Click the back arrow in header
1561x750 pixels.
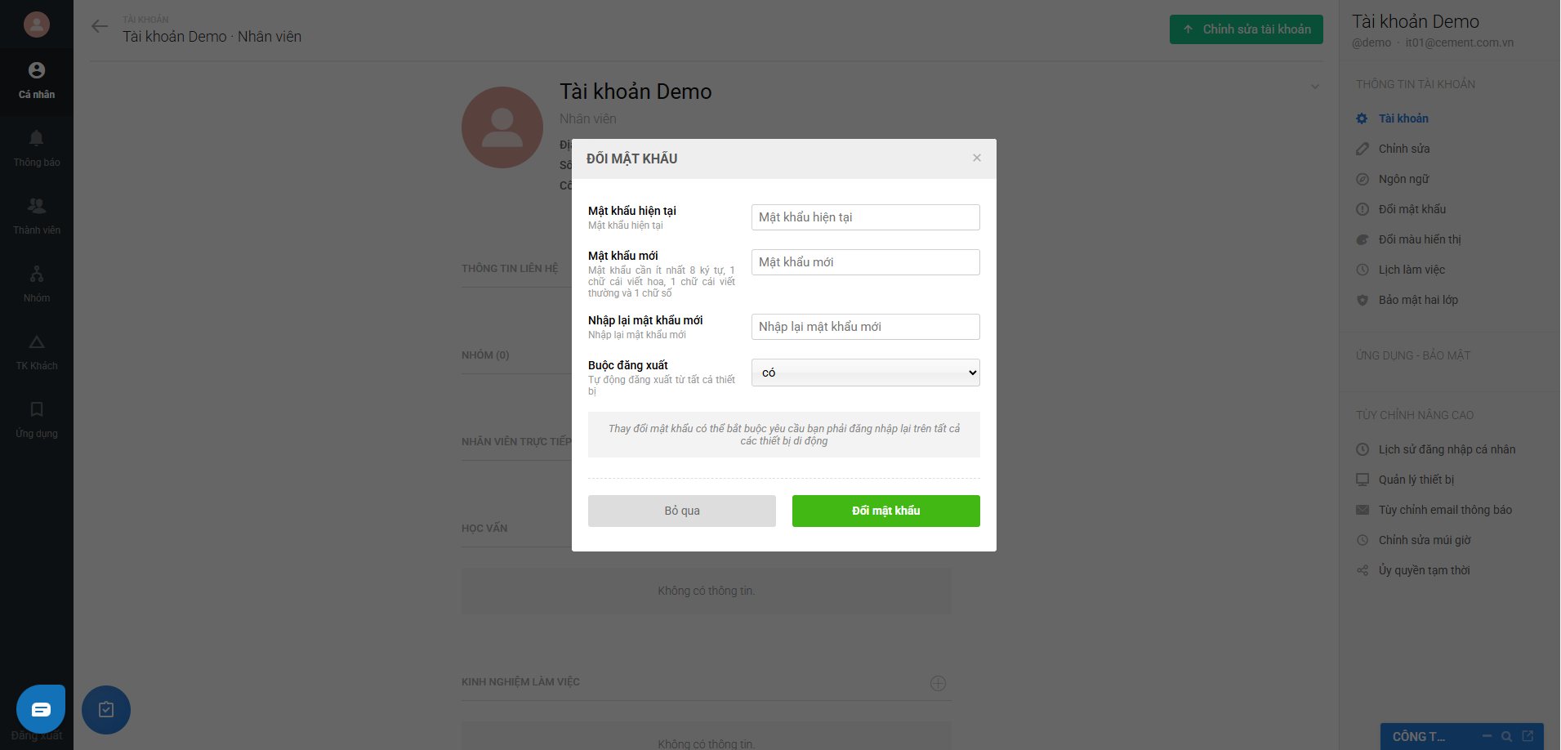(100, 26)
